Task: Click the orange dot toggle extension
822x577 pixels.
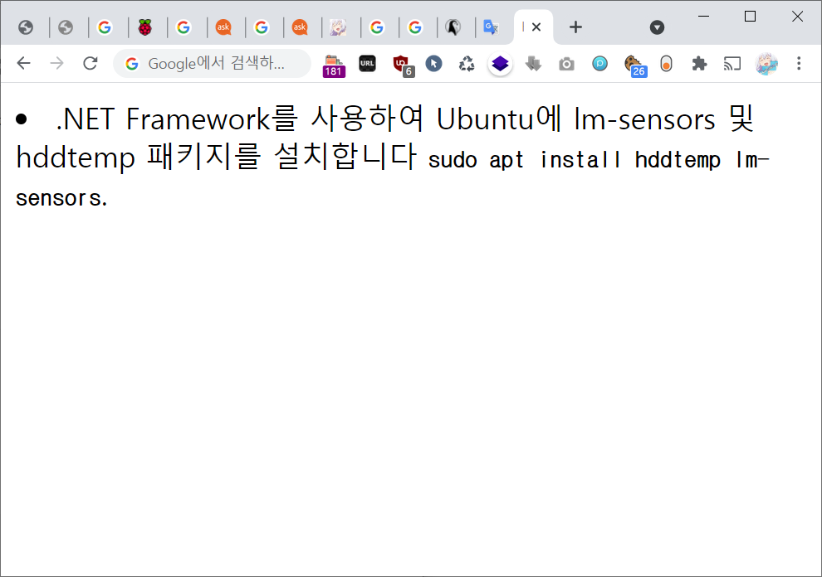Action: pos(666,63)
